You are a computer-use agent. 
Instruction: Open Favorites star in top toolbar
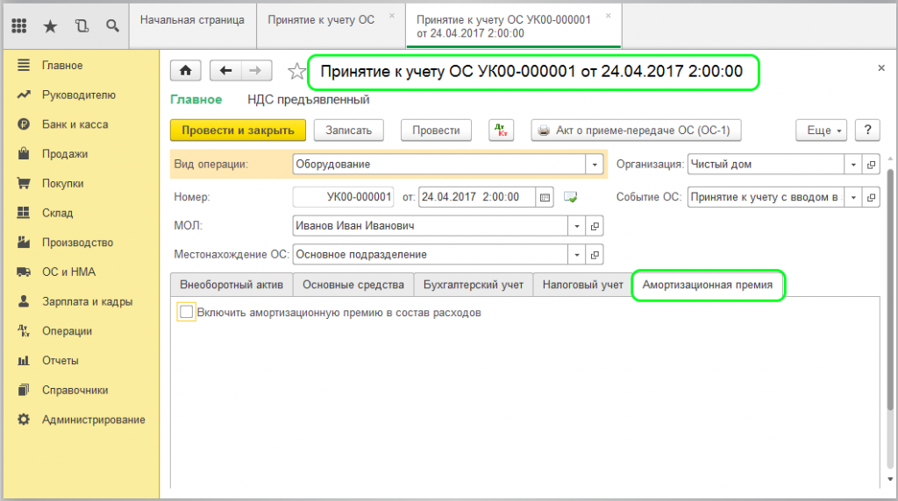(50, 26)
